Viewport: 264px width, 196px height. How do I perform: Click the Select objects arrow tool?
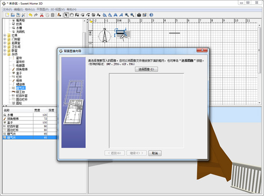tap(66, 15)
